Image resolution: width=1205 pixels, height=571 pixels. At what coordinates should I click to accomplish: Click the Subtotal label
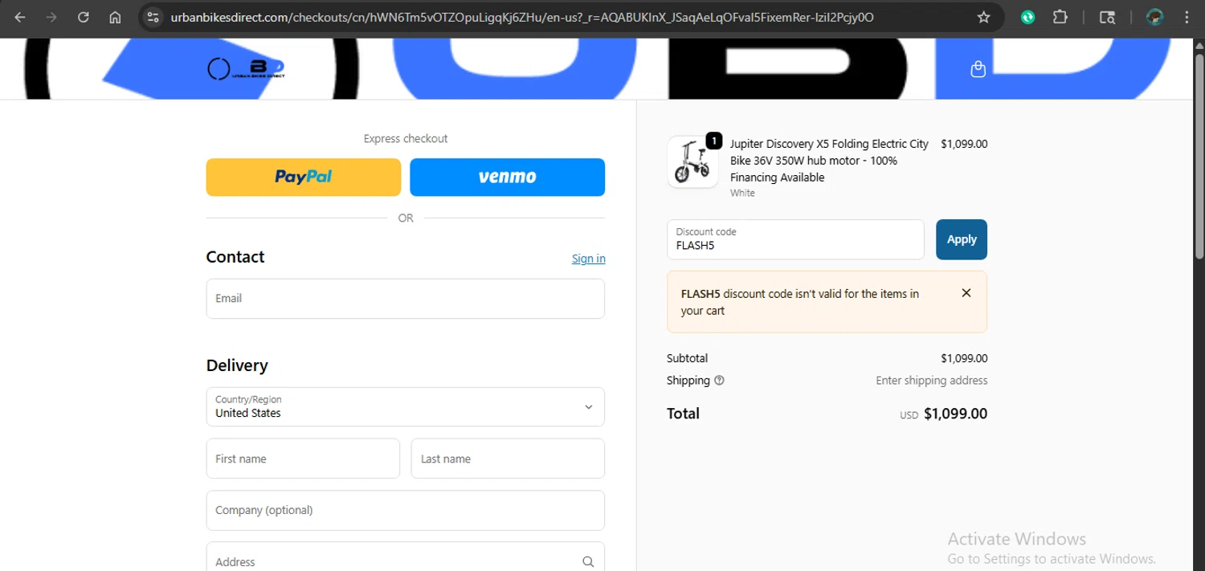[687, 358]
